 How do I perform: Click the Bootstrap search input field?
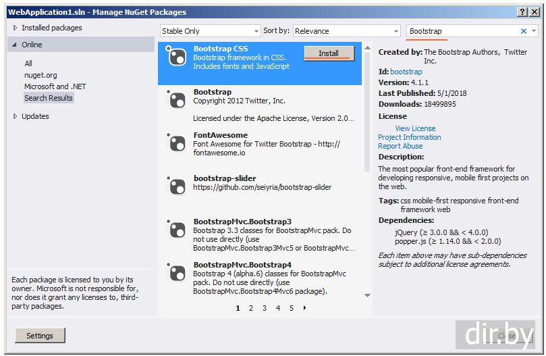462,31
